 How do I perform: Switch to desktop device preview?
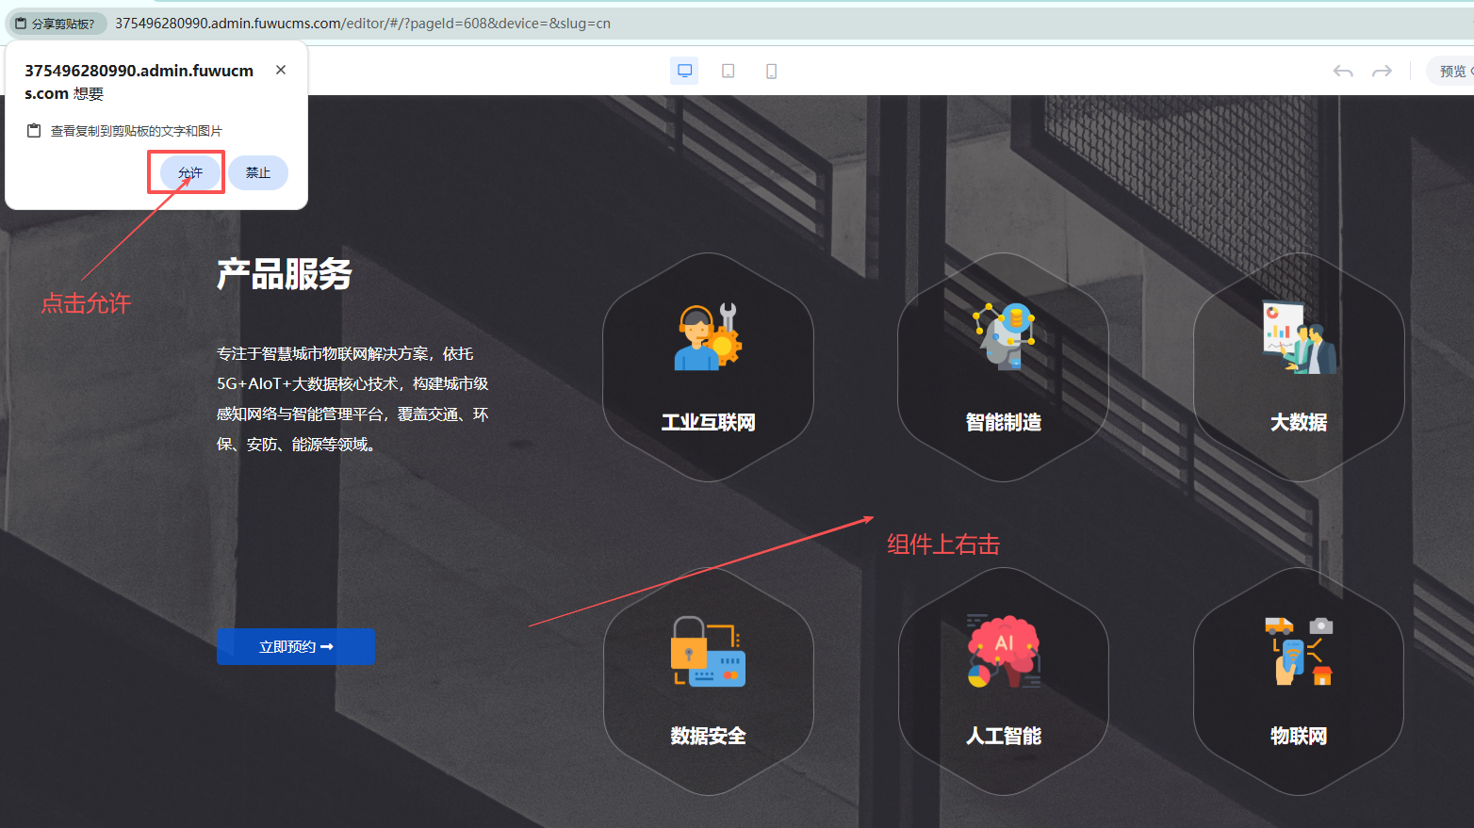[684, 71]
